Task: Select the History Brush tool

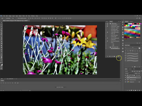Action: (1, 40)
